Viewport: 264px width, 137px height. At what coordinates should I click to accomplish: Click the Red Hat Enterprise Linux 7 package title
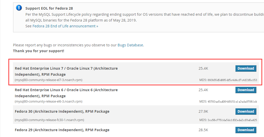[66, 71]
